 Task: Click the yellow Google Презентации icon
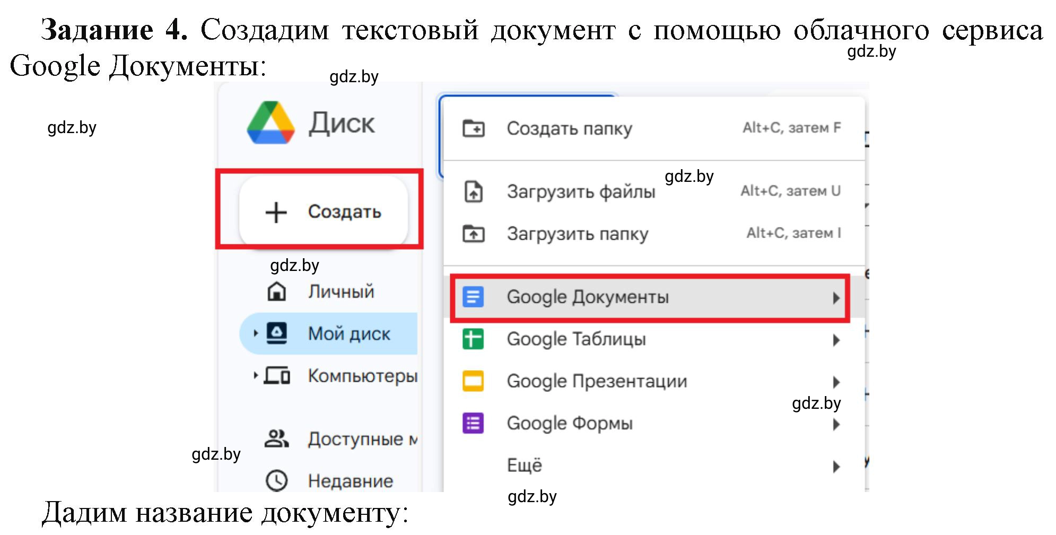pyautogui.click(x=473, y=381)
